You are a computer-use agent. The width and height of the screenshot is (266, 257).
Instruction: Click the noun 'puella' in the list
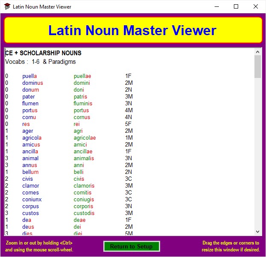(x=30, y=76)
